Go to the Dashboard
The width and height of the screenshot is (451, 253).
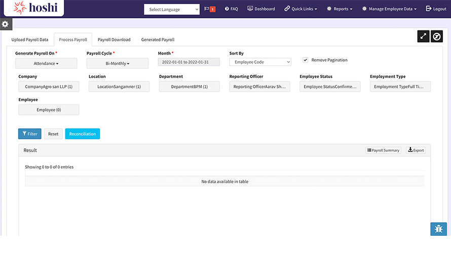pyautogui.click(x=261, y=9)
